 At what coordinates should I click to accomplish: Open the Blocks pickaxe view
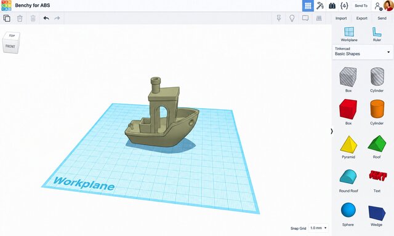point(320,6)
